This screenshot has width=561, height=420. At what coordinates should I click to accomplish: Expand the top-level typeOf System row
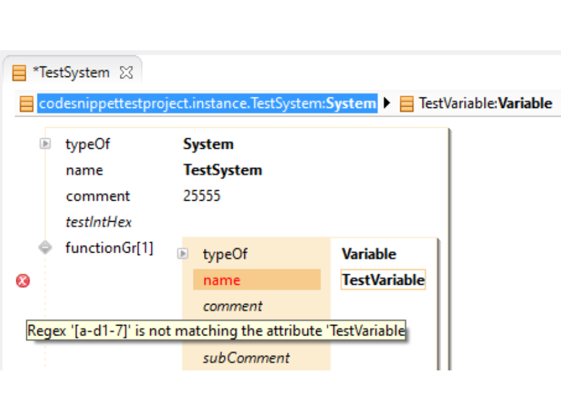click(45, 143)
